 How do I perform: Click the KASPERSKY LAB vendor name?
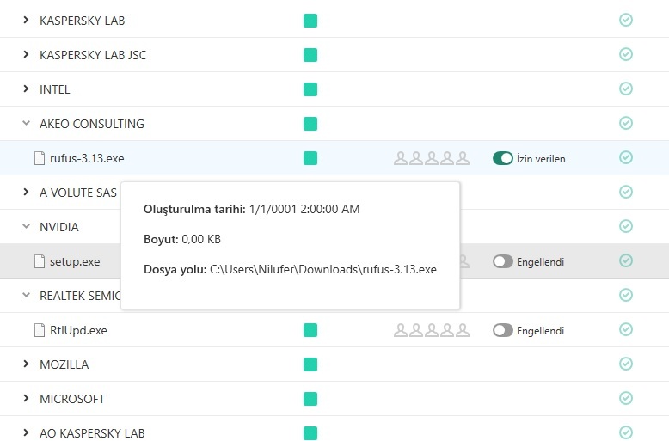pos(83,21)
